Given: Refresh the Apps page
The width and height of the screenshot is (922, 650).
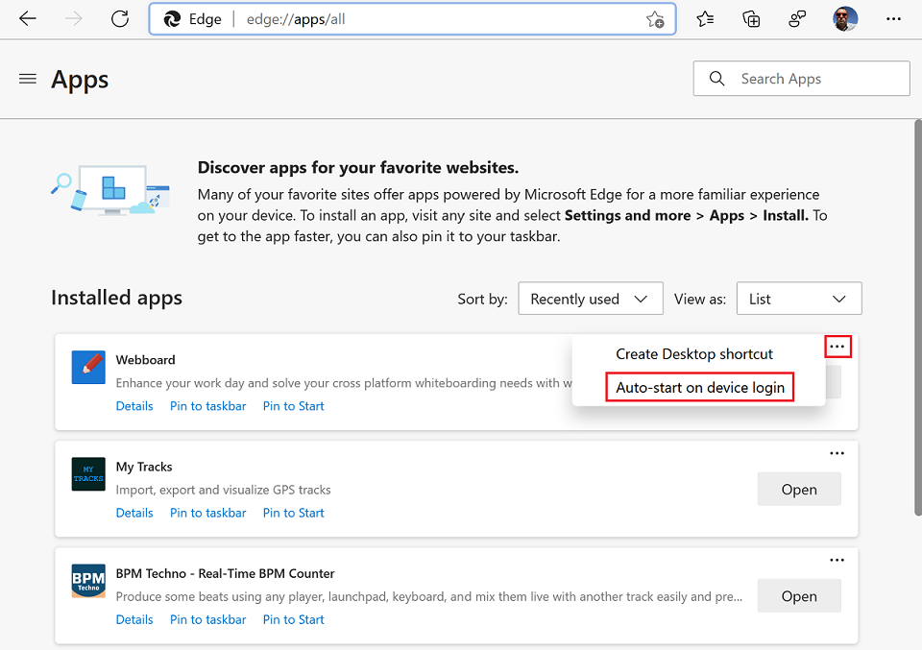Looking at the screenshot, I should [119, 18].
